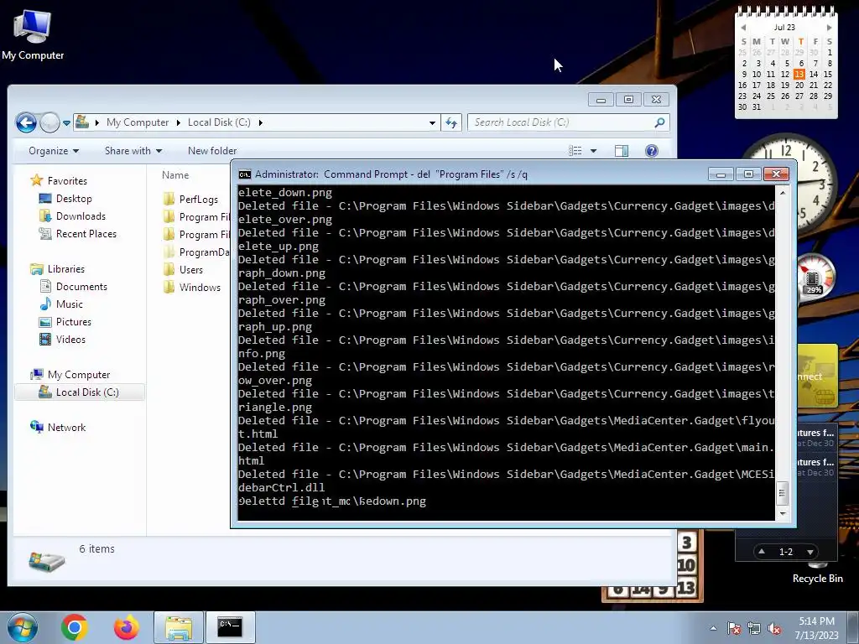Select the PerfLogs folder
The width and height of the screenshot is (859, 644).
(x=191, y=200)
